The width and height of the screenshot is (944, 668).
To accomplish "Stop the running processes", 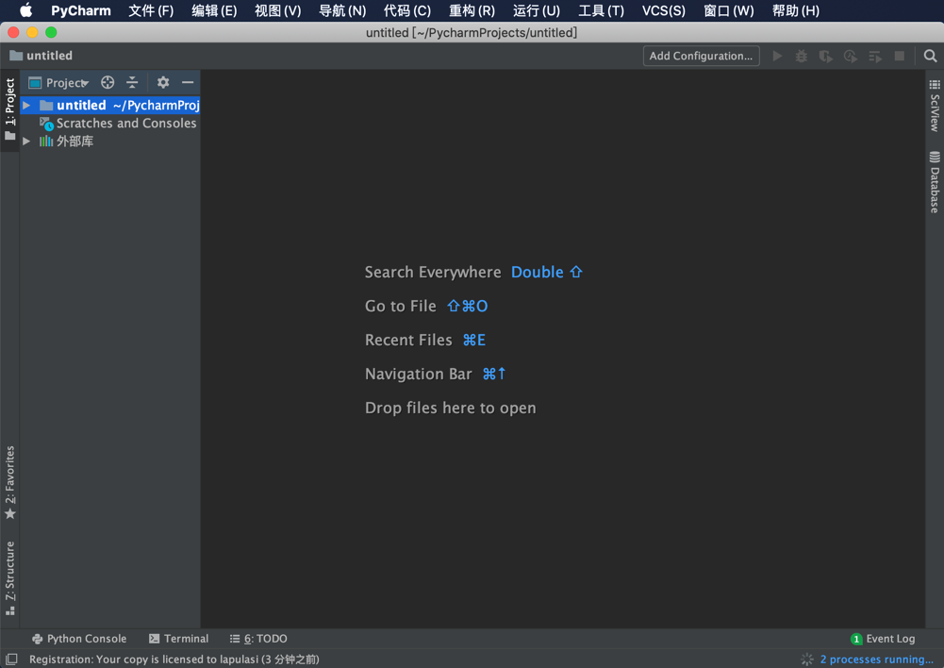I will click(899, 56).
